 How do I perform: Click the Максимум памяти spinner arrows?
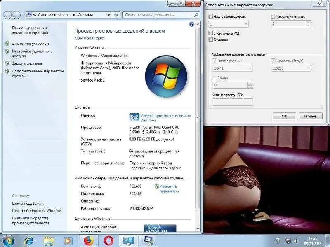pyautogui.click(x=308, y=23)
